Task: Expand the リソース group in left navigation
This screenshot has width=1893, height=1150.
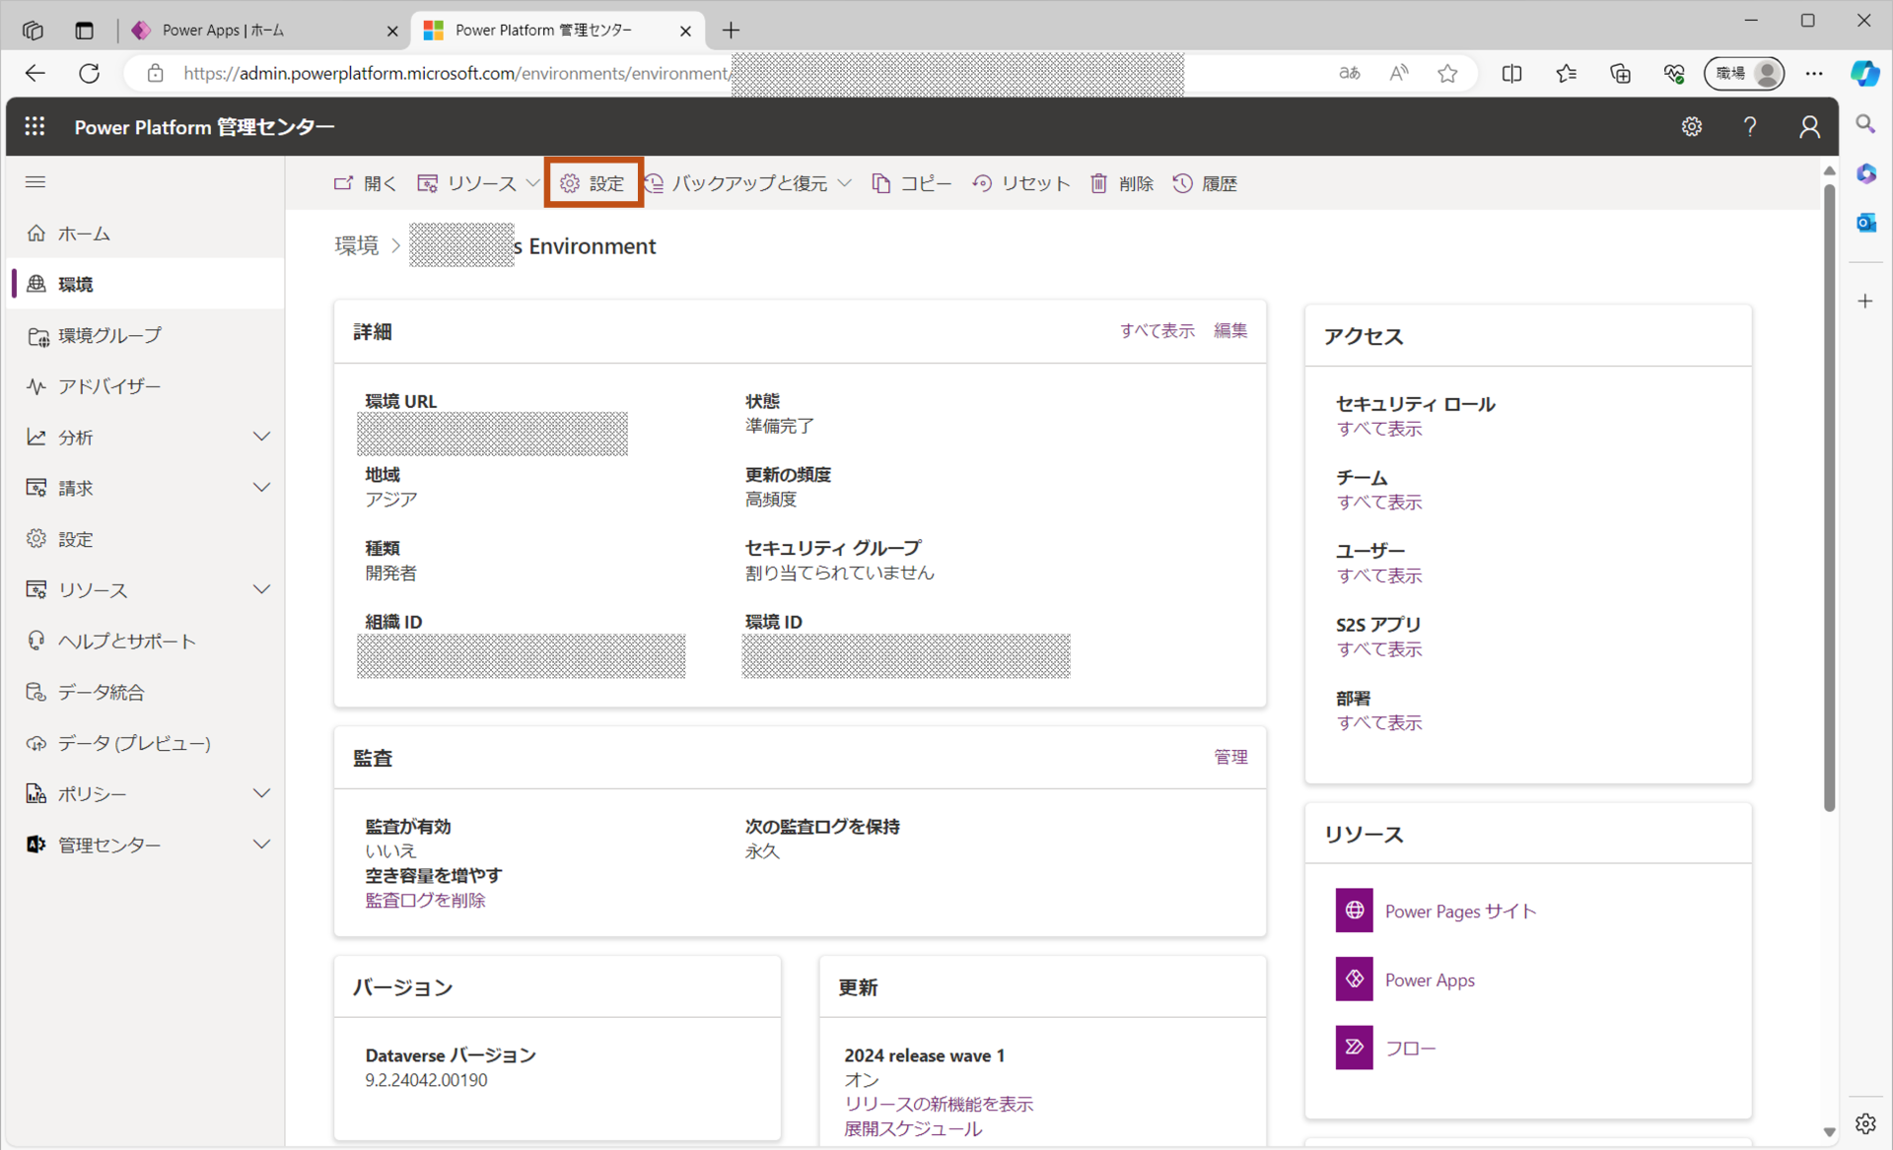Action: [x=261, y=589]
